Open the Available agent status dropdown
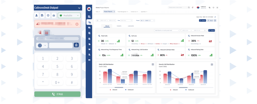The height and width of the screenshot is (104, 257). [x=69, y=15]
